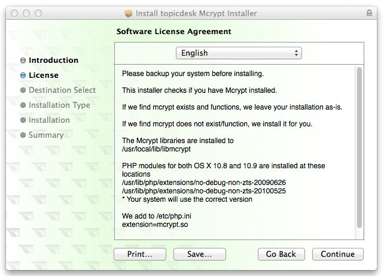Screen dimensions: 384x276
Task: Click the Introduction step bullet
Action: tap(23, 60)
